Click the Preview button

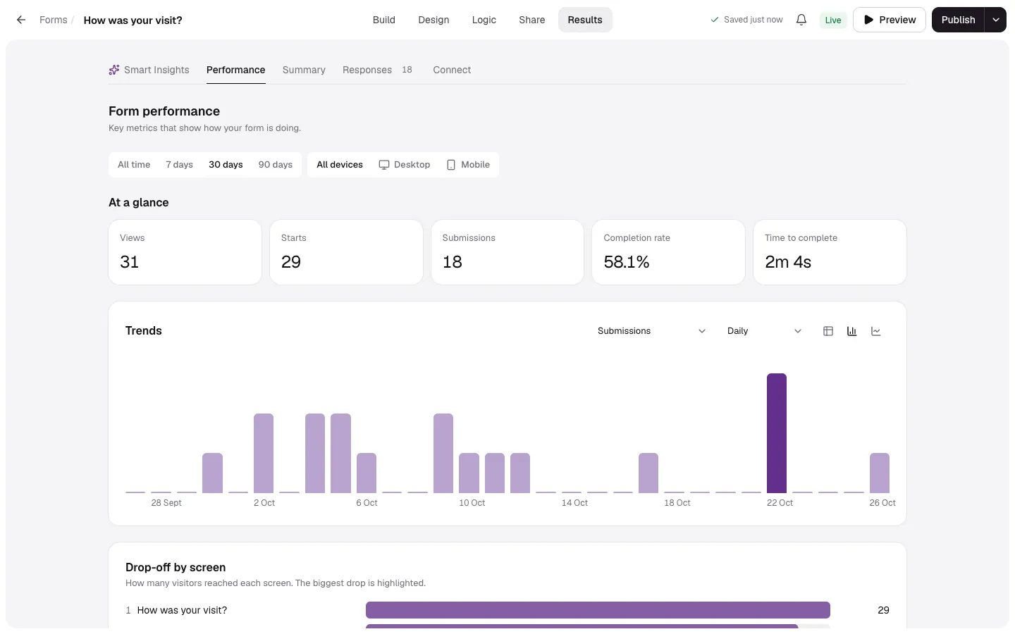point(890,20)
